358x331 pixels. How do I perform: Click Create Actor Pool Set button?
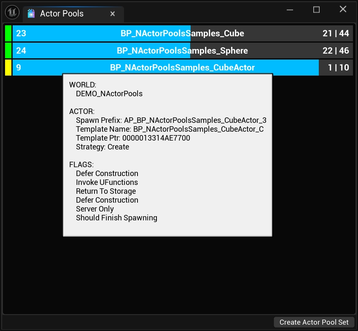314,322
